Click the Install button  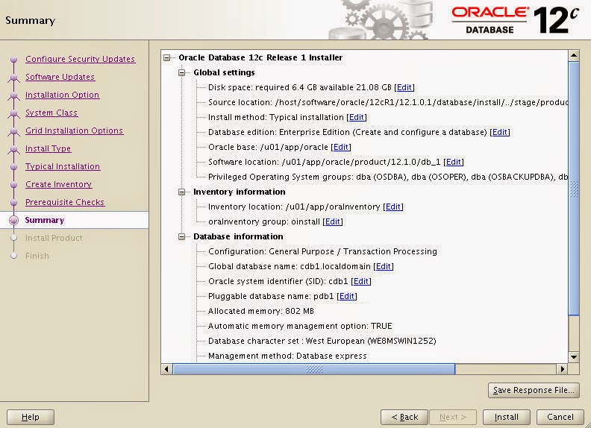click(x=506, y=417)
